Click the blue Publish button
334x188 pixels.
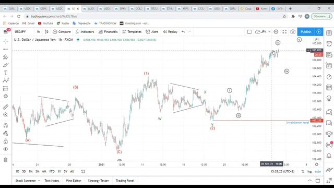[x=306, y=32]
